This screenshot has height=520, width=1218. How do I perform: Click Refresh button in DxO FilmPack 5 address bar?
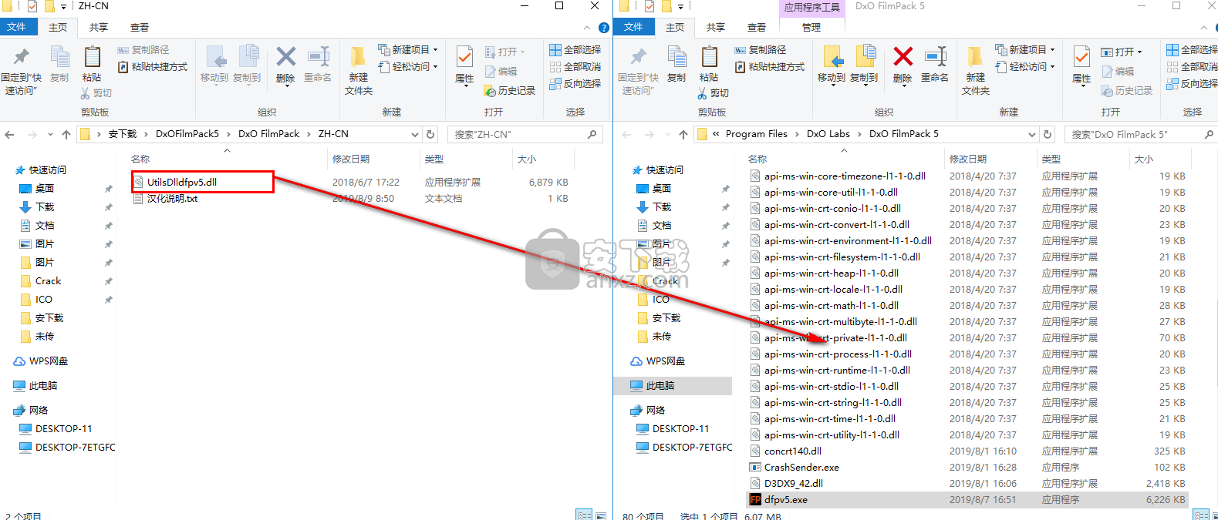coord(1048,134)
